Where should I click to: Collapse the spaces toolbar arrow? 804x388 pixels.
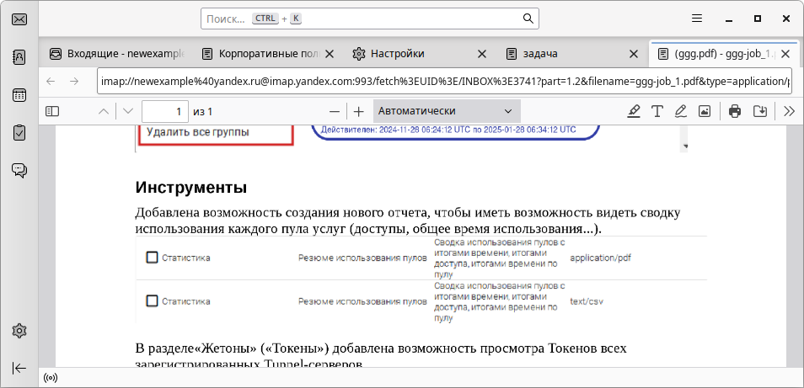(19, 368)
